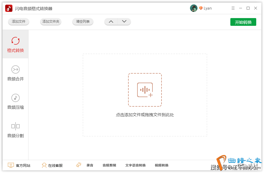The width and height of the screenshot is (264, 173).
Task: Select the 音频压缩 audio compression icon
Action: click(x=16, y=98)
